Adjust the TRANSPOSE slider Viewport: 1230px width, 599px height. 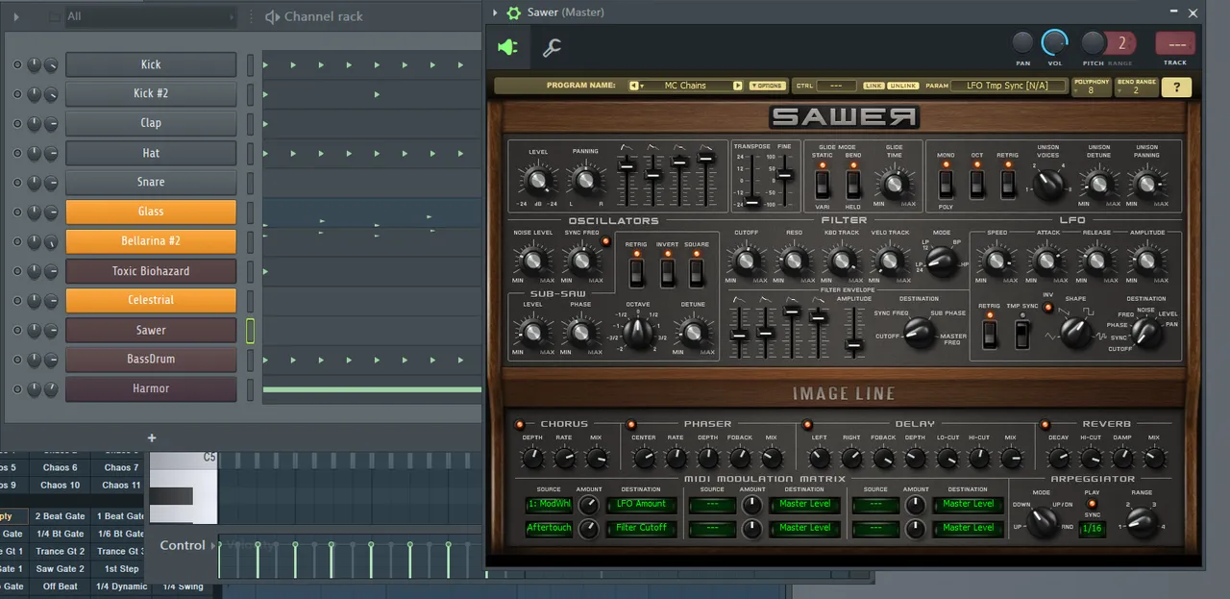tap(752, 180)
